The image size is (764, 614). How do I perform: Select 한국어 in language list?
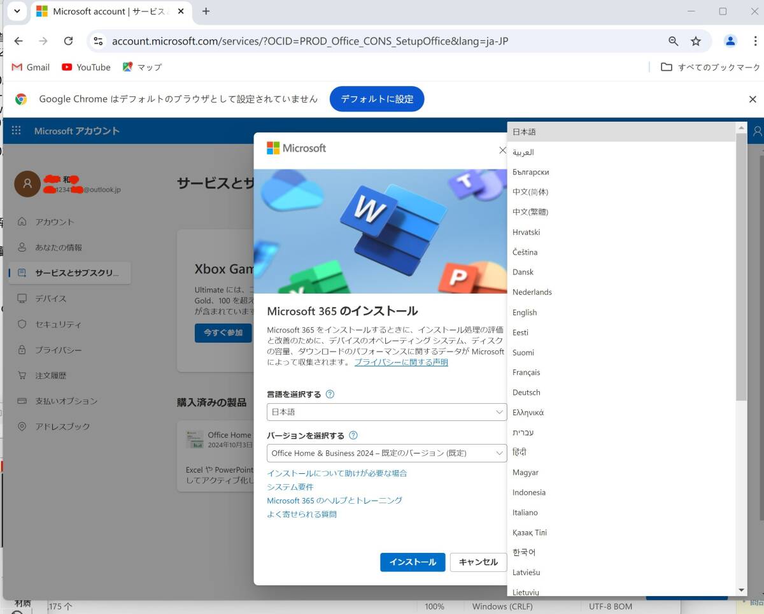click(x=621, y=552)
